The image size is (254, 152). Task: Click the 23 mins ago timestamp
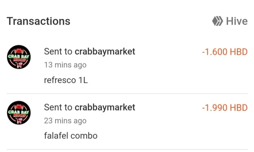(x=65, y=121)
